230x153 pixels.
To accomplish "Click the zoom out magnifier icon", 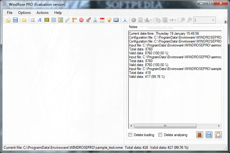I will point(190,20).
